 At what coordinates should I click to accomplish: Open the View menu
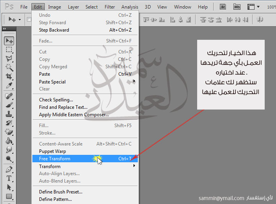coord(162,7)
